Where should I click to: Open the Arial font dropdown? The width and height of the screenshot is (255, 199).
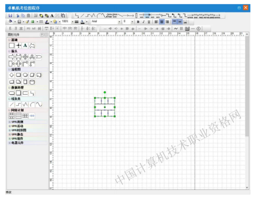point(119,22)
